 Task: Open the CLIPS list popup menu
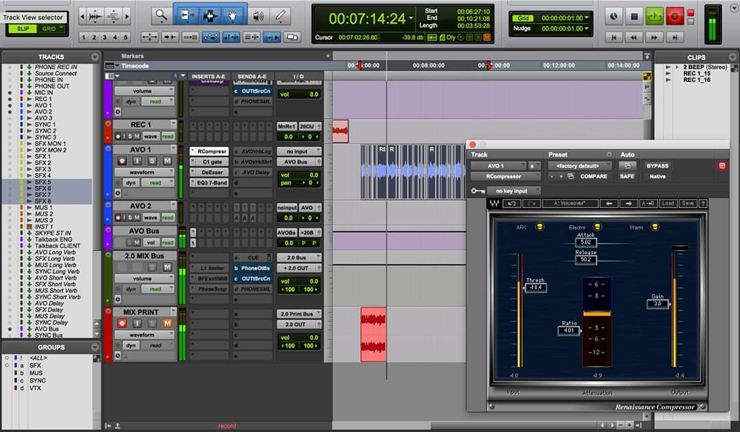point(732,57)
